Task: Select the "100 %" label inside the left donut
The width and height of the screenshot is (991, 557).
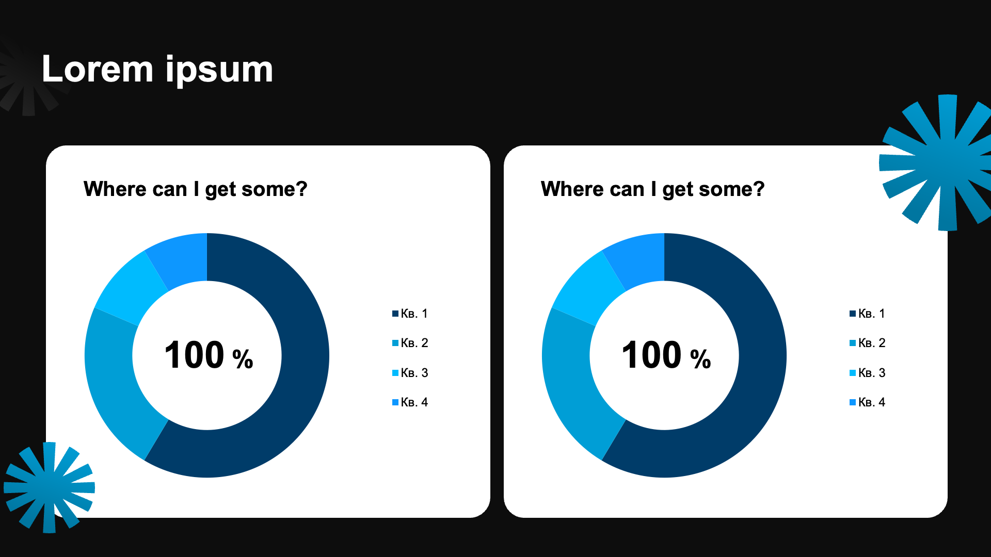Action: tap(209, 355)
